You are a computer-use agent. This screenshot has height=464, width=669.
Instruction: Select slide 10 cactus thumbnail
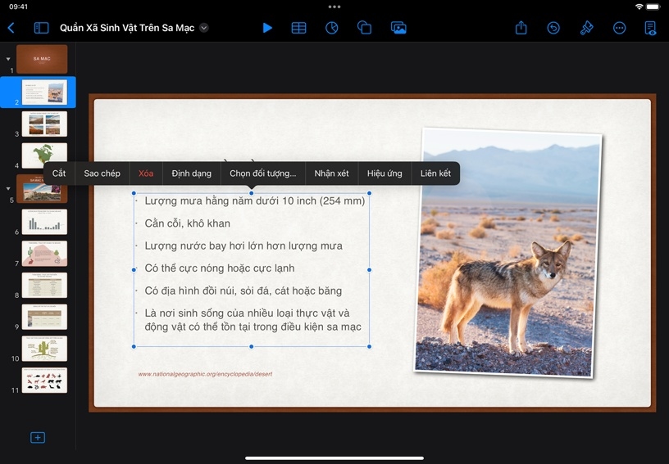click(44, 349)
